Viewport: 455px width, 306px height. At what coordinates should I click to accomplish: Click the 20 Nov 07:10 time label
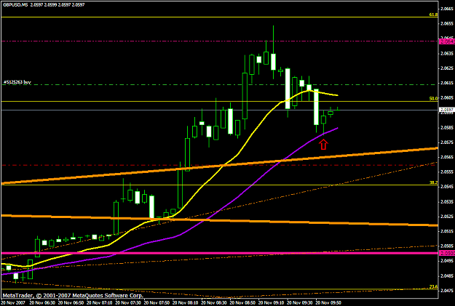point(100,302)
